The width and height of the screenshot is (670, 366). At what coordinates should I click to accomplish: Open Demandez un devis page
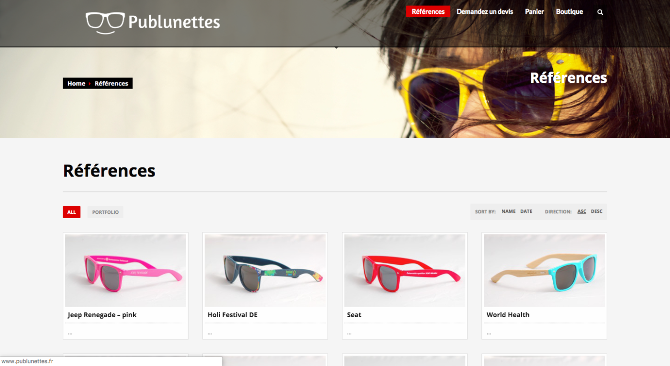(x=485, y=11)
